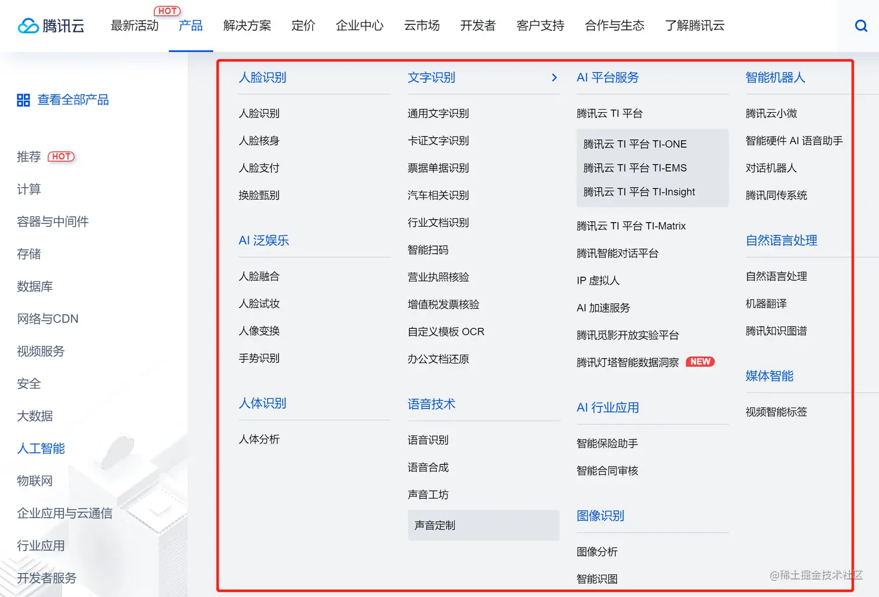
Task: Select the 视频服务 sidebar category
Action: pos(41,351)
